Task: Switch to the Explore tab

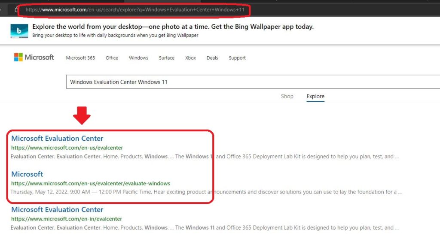Action: [315, 96]
